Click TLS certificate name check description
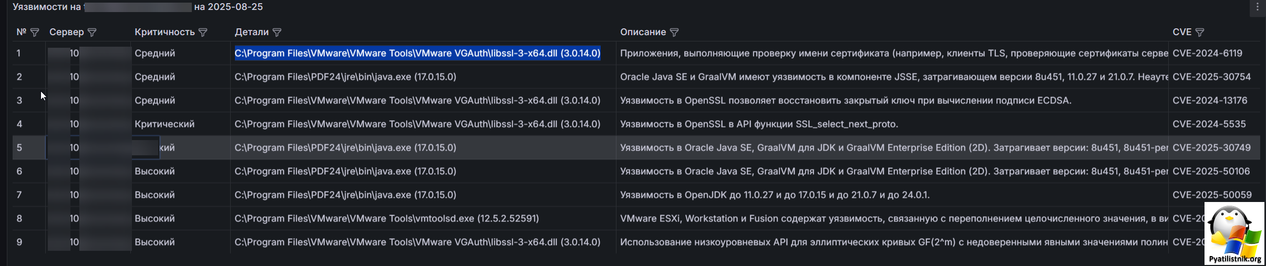Image resolution: width=1266 pixels, height=266 pixels. [894, 53]
